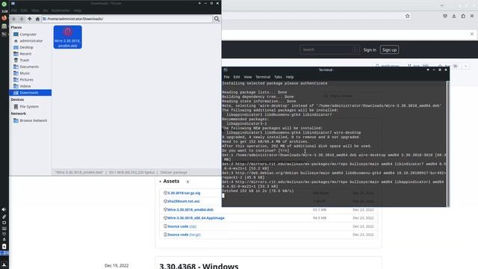The height and width of the screenshot is (269, 478).
Task: Click the clipboard paperclip tray icon
Action: [x=4, y=217]
